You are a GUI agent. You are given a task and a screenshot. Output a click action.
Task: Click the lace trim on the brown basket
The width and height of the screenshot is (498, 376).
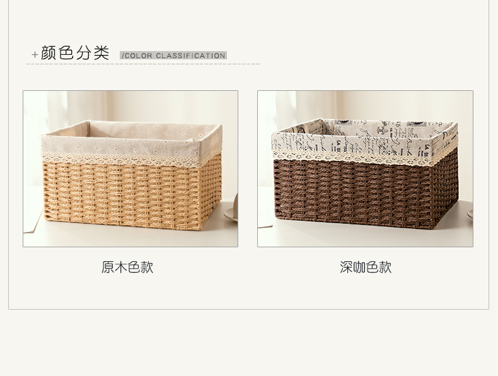click(352, 156)
